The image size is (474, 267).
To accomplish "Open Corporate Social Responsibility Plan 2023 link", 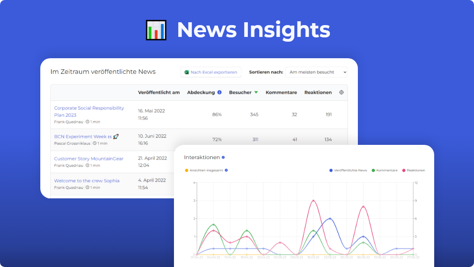I will point(89,111).
